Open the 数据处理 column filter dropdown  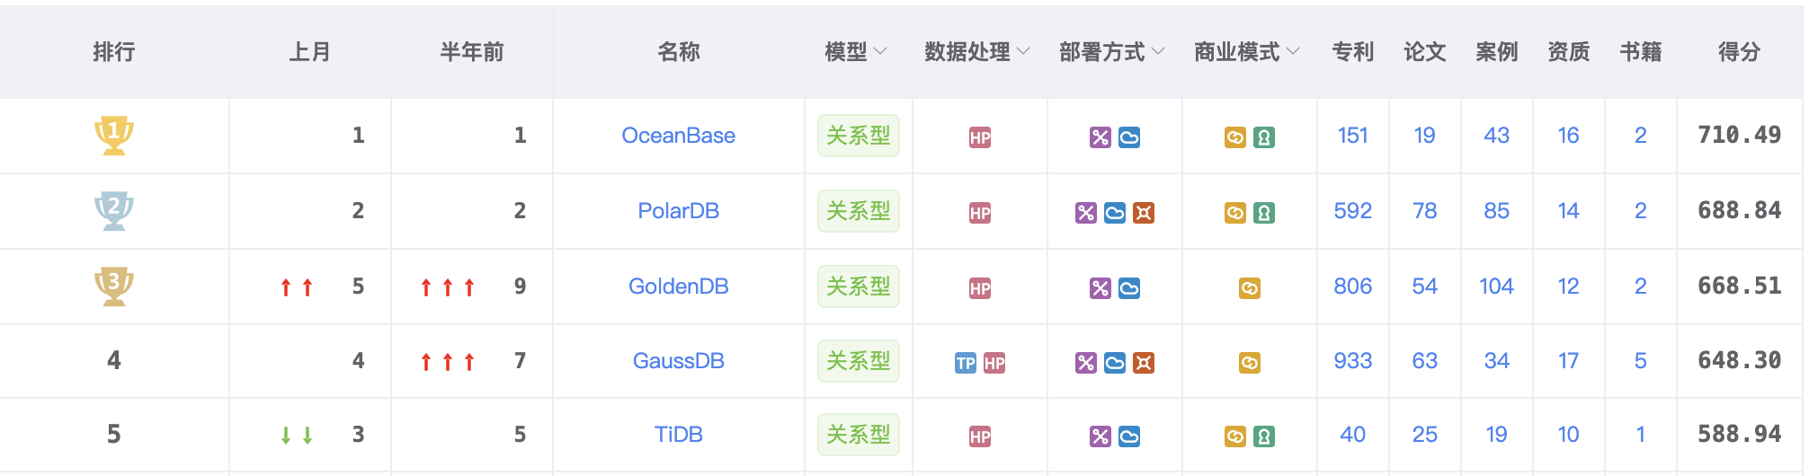pyautogui.click(x=1023, y=51)
